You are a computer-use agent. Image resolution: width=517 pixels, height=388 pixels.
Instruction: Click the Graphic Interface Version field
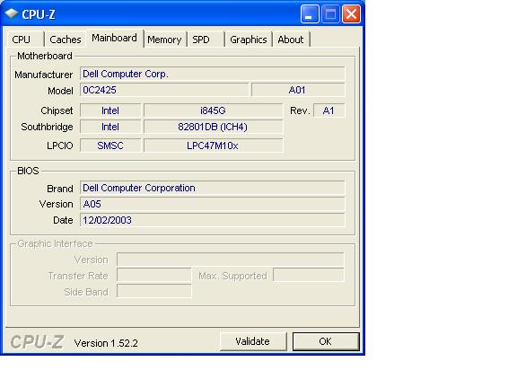pos(231,260)
